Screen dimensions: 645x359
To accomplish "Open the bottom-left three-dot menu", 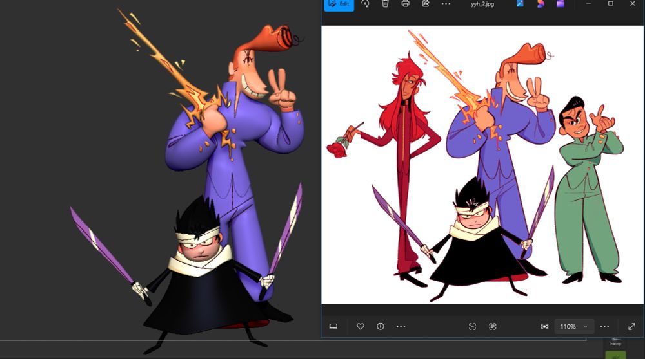I will 401,327.
